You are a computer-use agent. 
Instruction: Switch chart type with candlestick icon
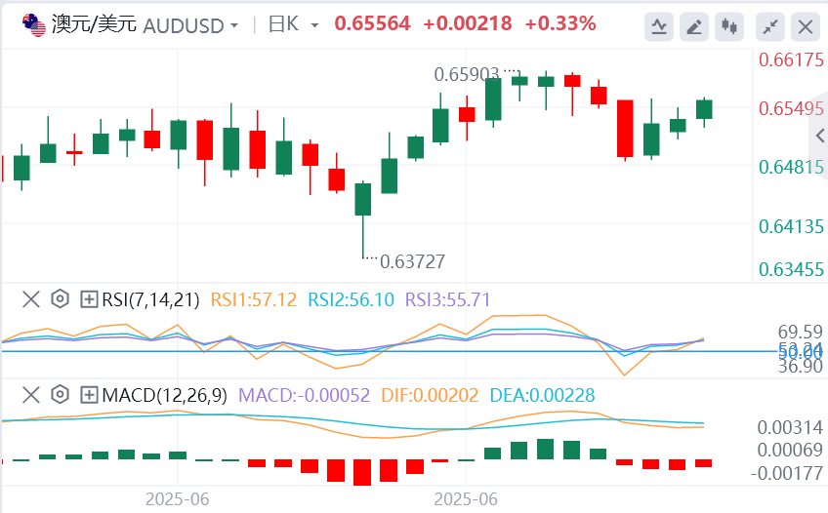coord(729,26)
